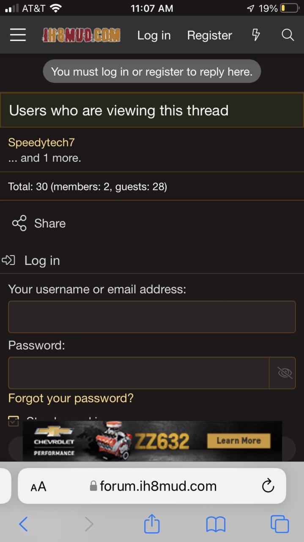This screenshot has width=304, height=542.
Task: Click Forgot your password link
Action: 71,398
